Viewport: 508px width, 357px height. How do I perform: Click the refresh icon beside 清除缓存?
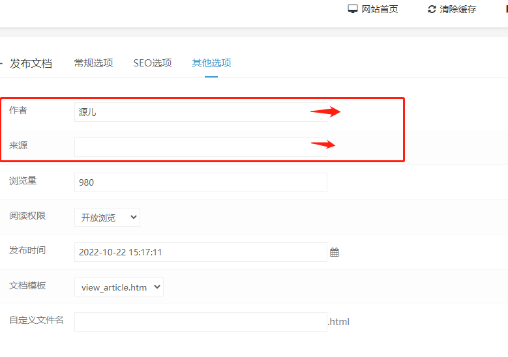tap(432, 9)
